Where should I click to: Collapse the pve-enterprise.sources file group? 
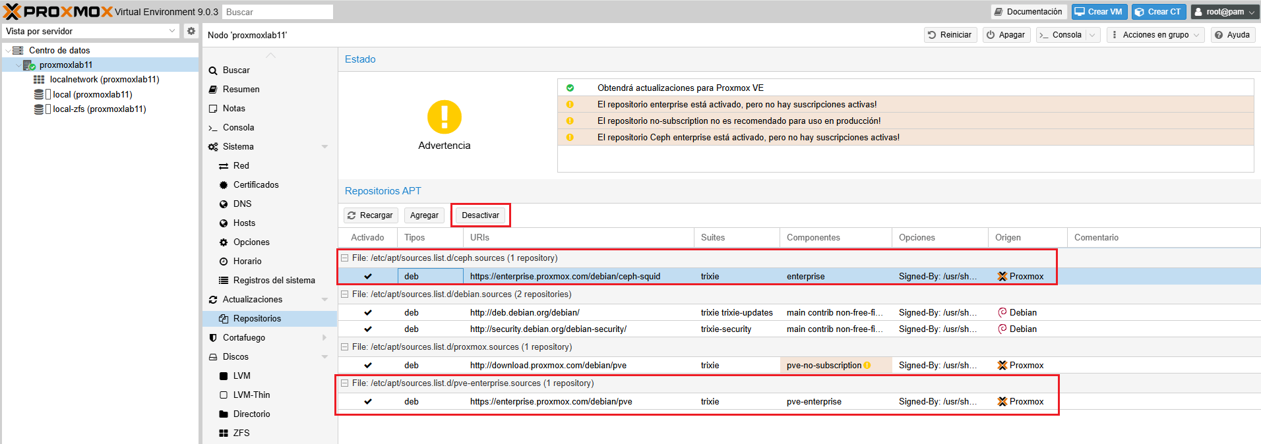[344, 383]
